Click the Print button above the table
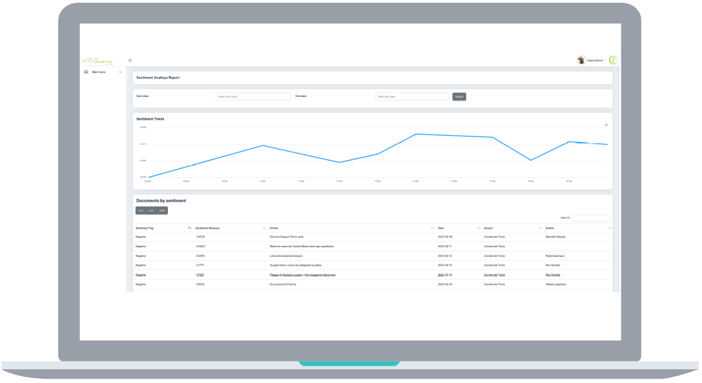The width and height of the screenshot is (702, 383). [162, 211]
